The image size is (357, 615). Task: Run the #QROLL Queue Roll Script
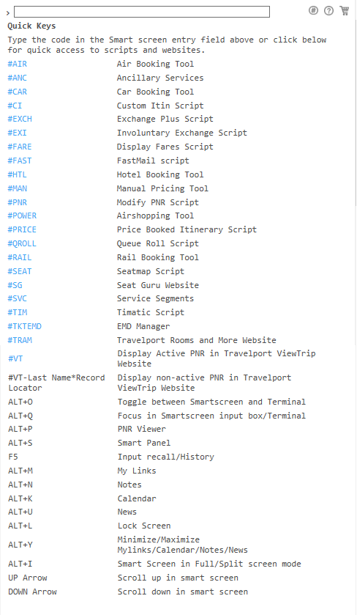pyautogui.click(x=22, y=243)
